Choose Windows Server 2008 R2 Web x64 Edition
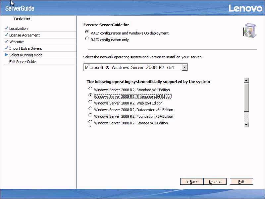This screenshot has width=265, height=199. tap(90, 102)
